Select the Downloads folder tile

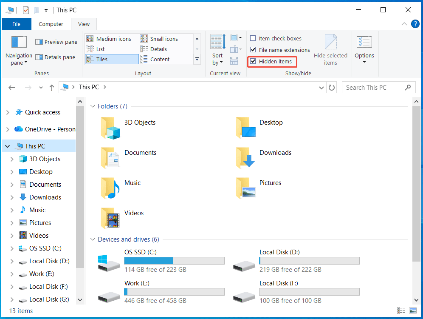[x=263, y=158]
